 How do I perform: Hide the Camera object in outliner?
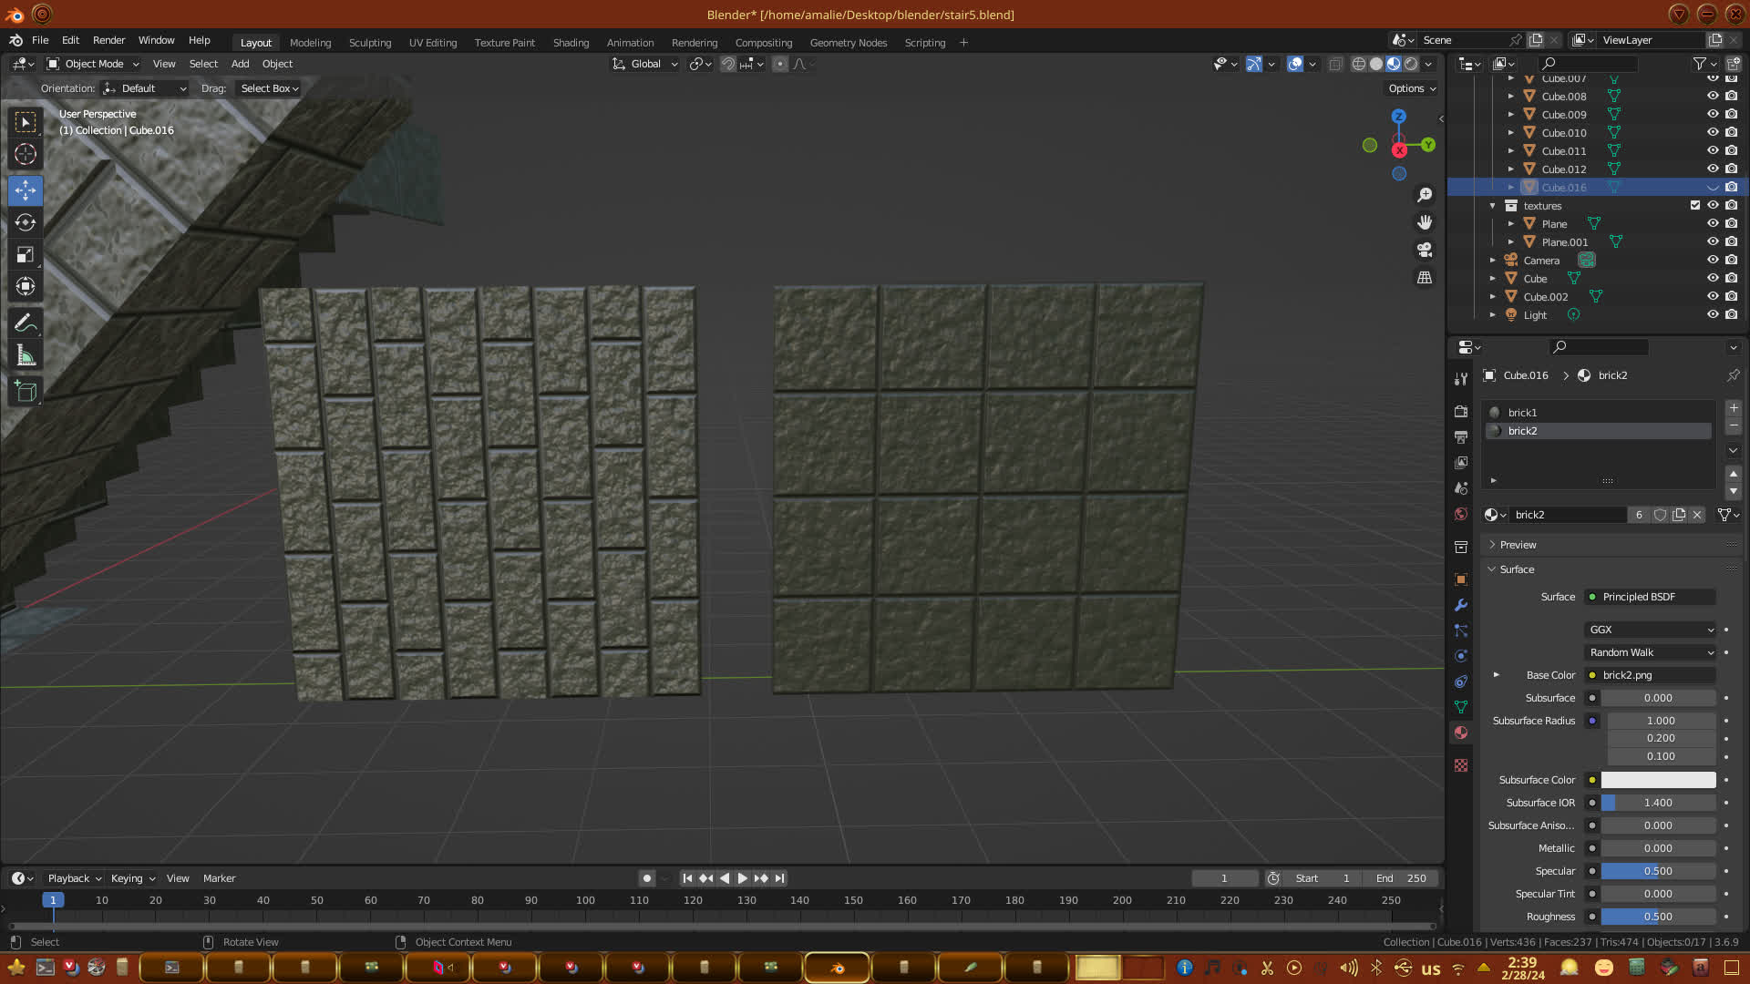pyautogui.click(x=1713, y=260)
